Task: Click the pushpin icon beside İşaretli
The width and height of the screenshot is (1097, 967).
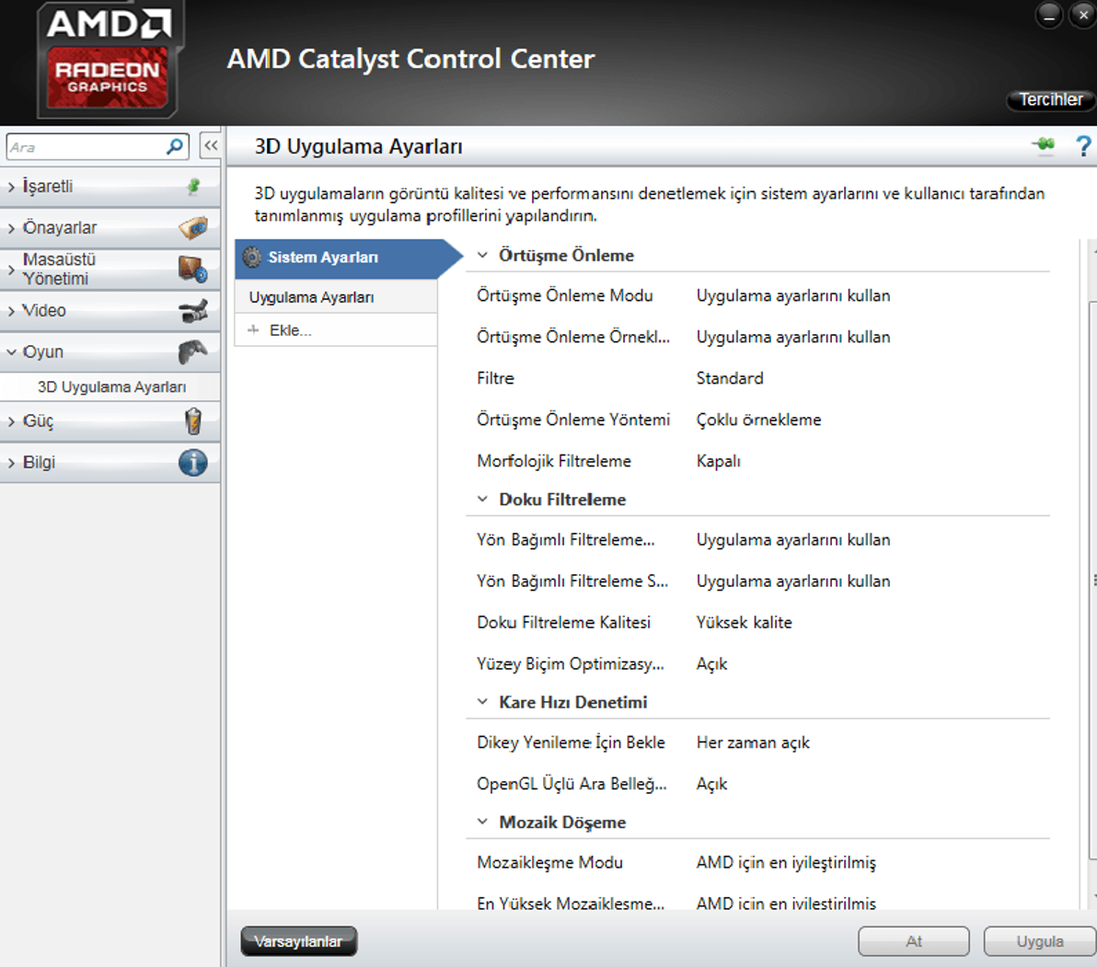Action: (191, 186)
